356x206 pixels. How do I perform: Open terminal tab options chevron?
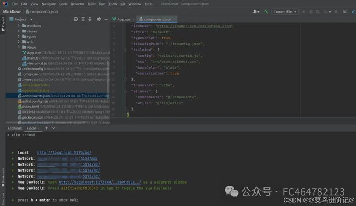click(54, 128)
